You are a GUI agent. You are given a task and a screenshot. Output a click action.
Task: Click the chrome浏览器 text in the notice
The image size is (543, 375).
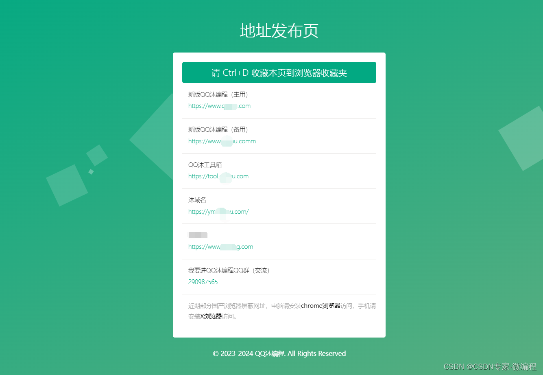tap(321, 305)
